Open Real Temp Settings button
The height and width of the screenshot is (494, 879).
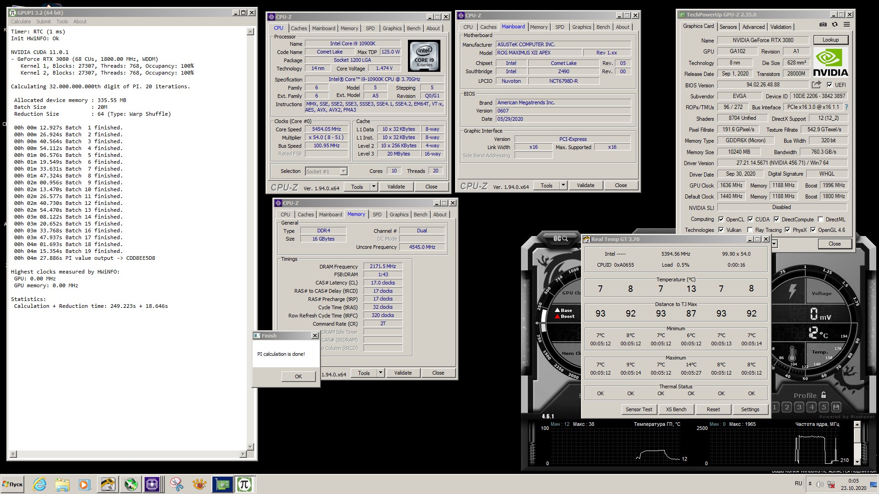(750, 409)
